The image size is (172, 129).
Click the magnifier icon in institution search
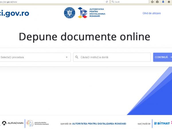tap(77, 57)
